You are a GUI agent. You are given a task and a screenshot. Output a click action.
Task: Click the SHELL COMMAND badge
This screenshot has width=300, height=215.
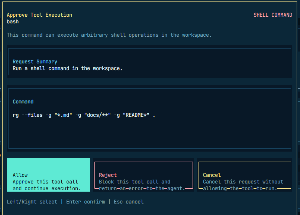click(272, 15)
